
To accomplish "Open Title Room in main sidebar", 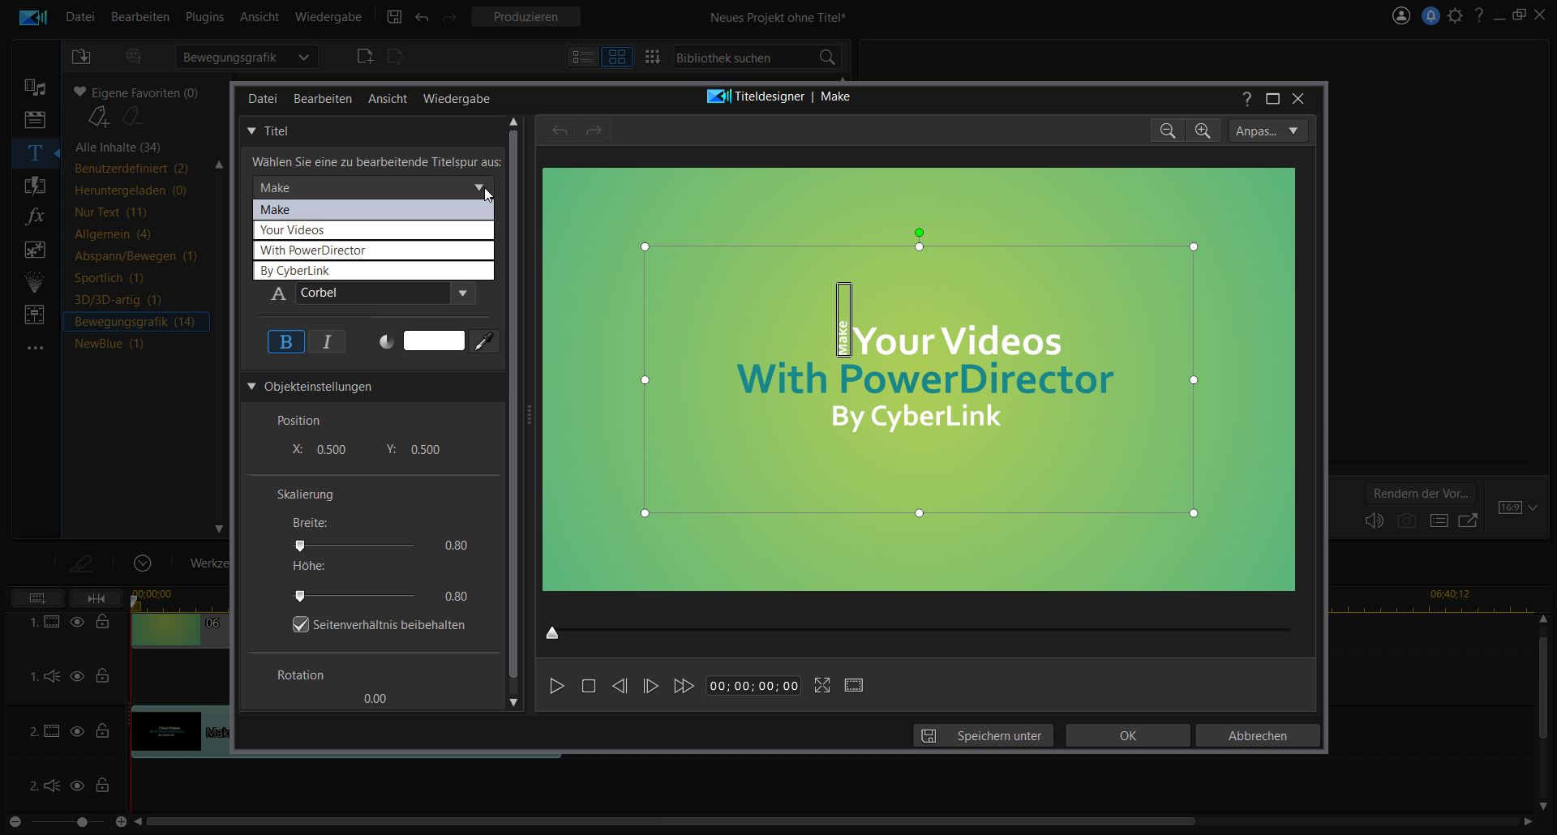I will point(35,152).
